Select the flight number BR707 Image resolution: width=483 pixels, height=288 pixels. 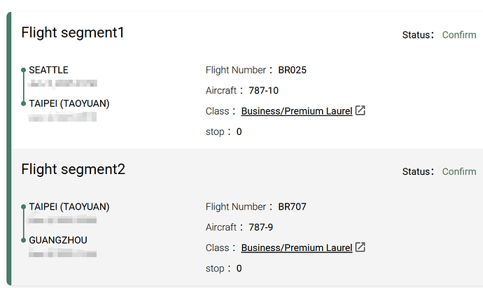[x=292, y=207]
